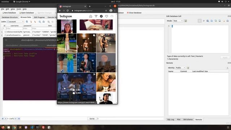231x130 pixels.
Task: Click import-from-file icon in Edit Cell toolbar
Action: [208, 21]
